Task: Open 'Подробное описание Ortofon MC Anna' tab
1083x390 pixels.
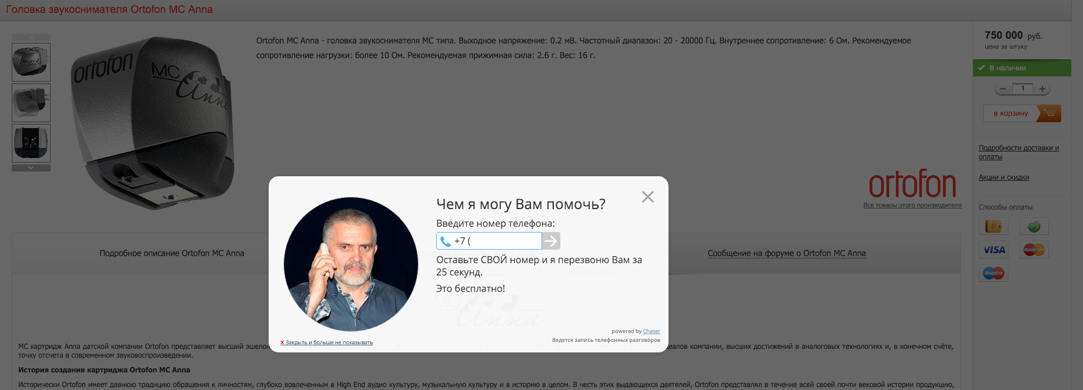Action: tap(172, 253)
